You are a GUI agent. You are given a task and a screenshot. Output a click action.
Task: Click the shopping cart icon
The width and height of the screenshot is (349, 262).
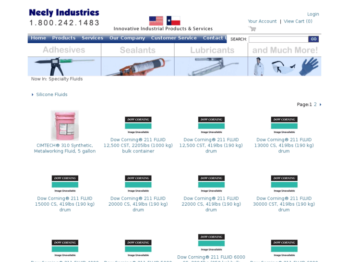pos(252,29)
